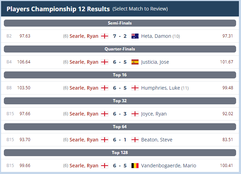The height and width of the screenshot is (174, 241).
Task: Click England flag next to Joyce, Ryan
Action: 135,114
